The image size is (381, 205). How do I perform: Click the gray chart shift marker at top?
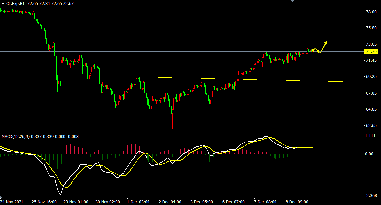click(292, 1)
